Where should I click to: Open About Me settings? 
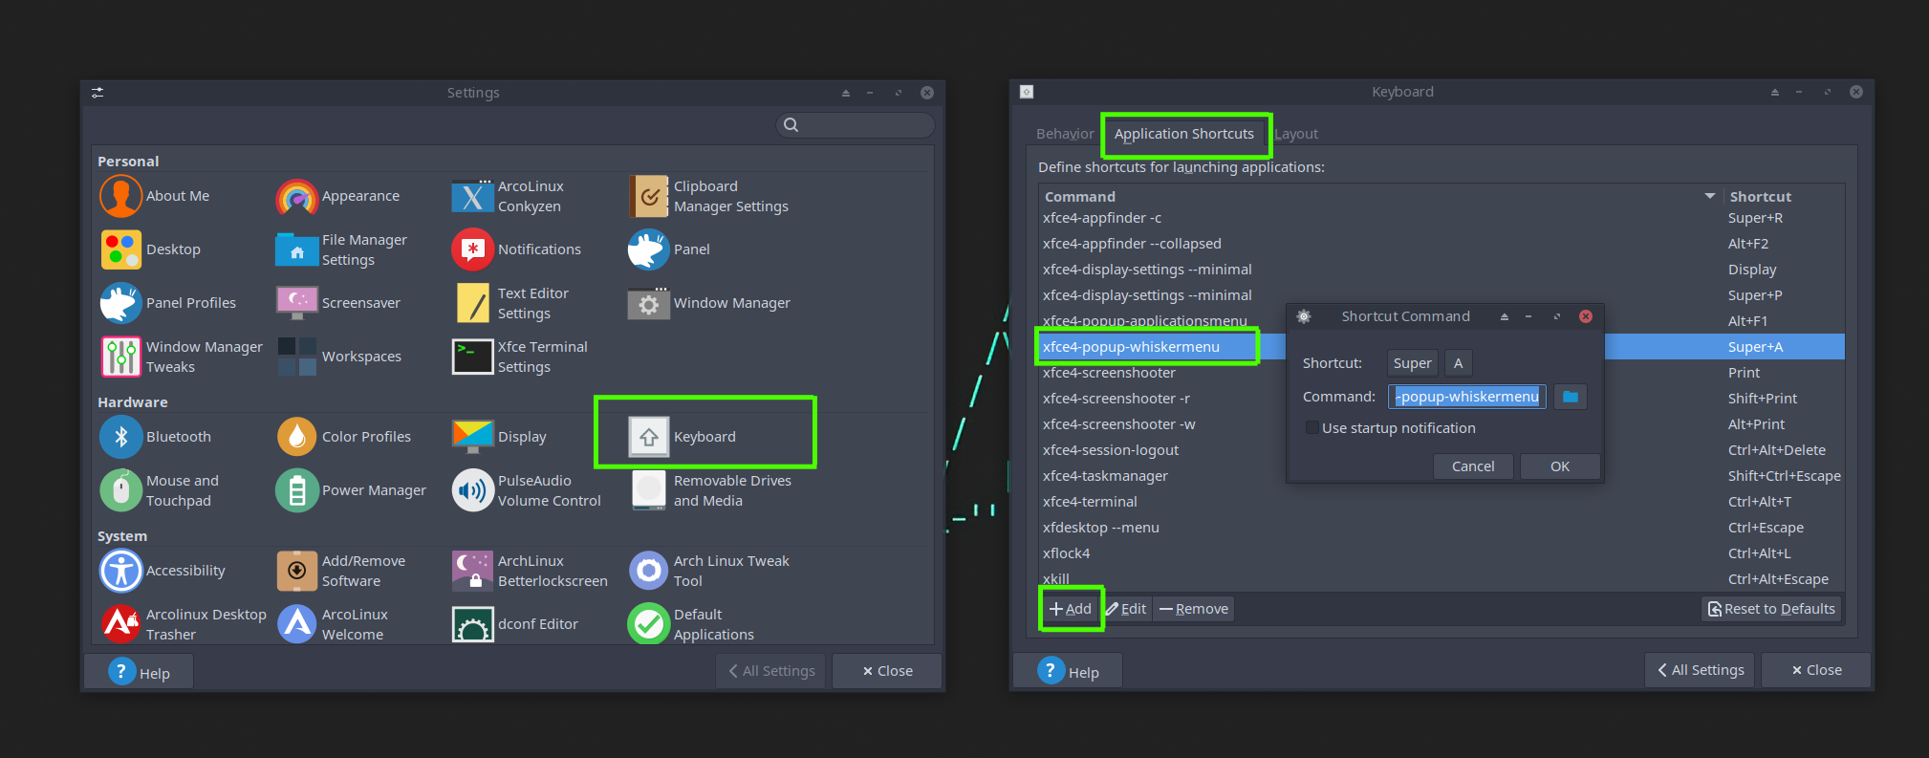155,196
